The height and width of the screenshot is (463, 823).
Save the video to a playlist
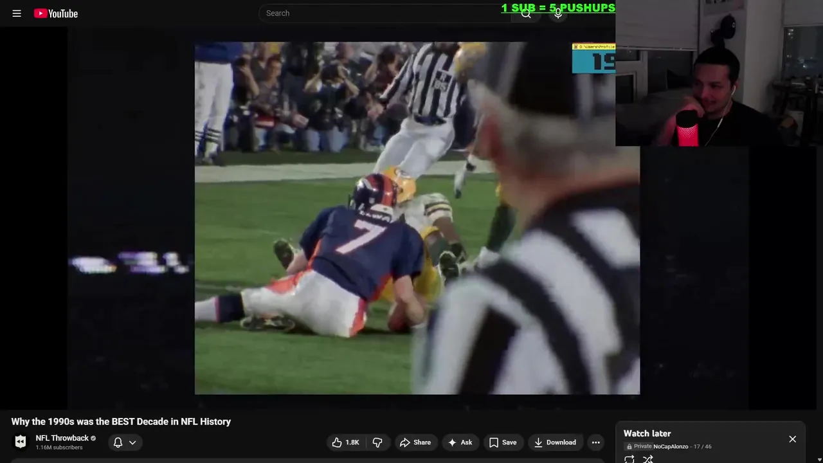tap(503, 442)
